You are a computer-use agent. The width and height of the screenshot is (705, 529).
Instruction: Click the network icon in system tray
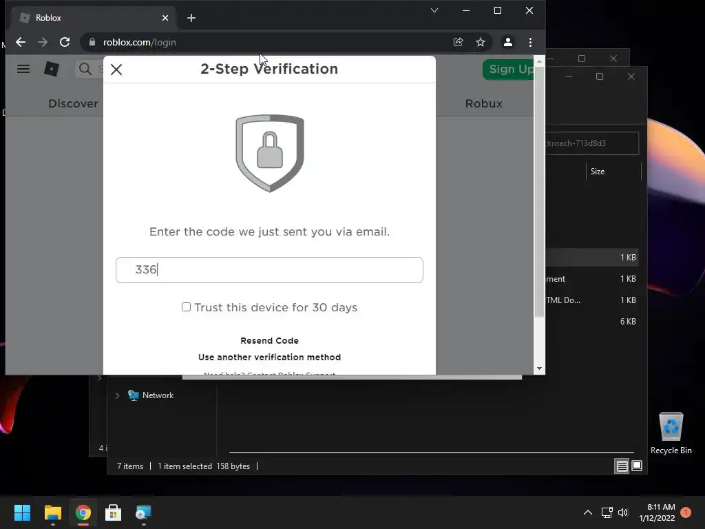click(607, 512)
